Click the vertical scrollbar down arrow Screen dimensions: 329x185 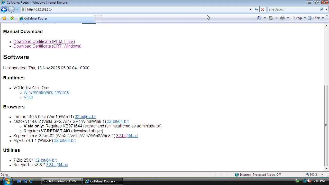click(327, 169)
